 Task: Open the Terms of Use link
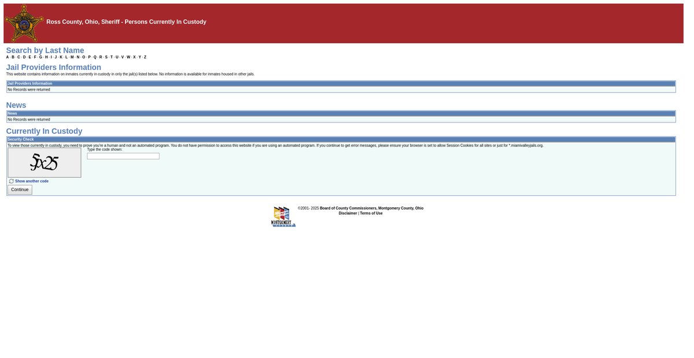371,213
